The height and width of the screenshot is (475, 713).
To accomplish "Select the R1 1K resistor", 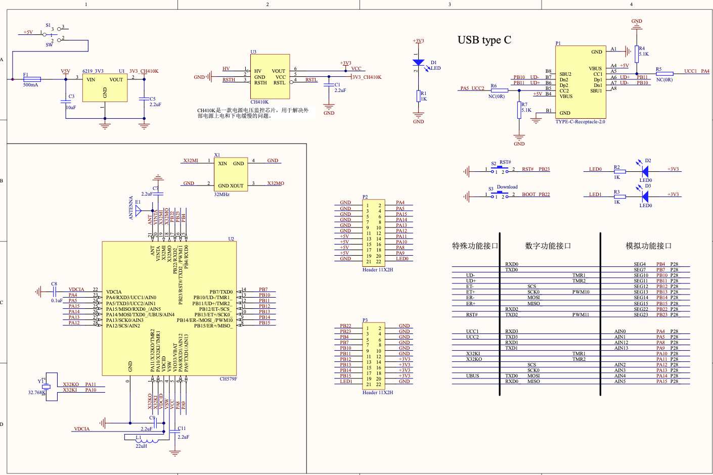I will (x=418, y=96).
